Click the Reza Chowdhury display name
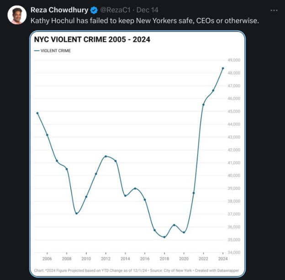This screenshot has height=280, width=285. 59,10
